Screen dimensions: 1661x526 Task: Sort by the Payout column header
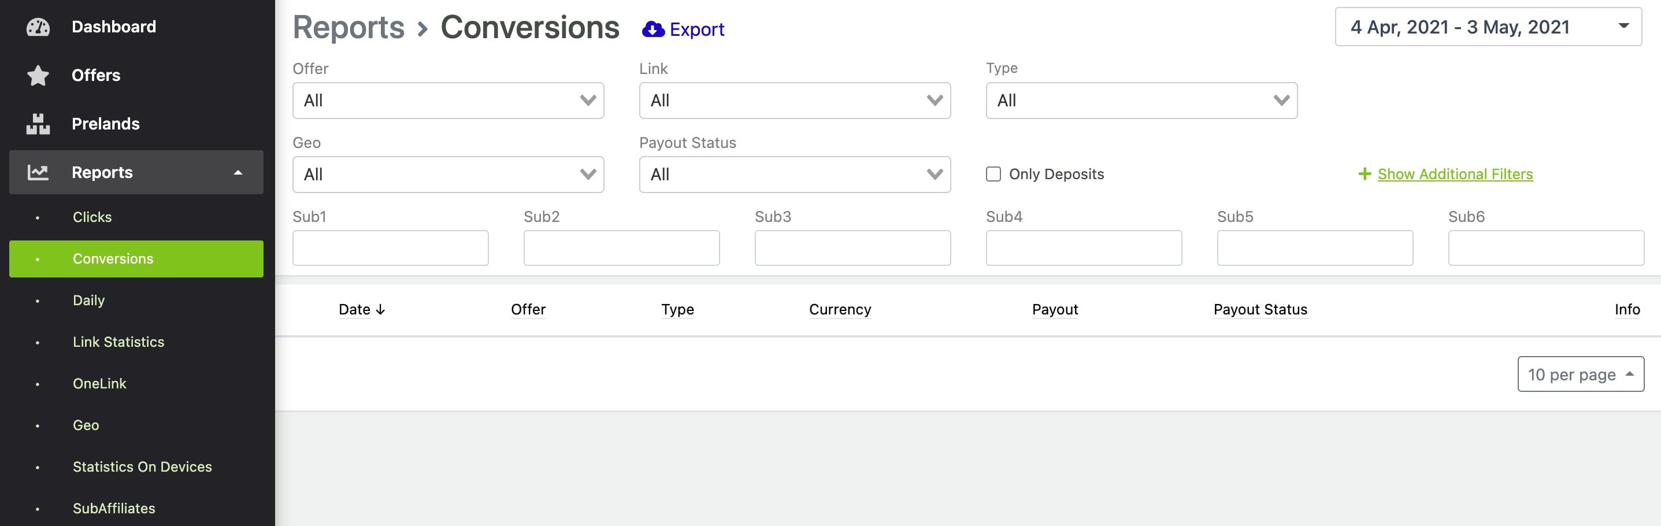(1055, 309)
